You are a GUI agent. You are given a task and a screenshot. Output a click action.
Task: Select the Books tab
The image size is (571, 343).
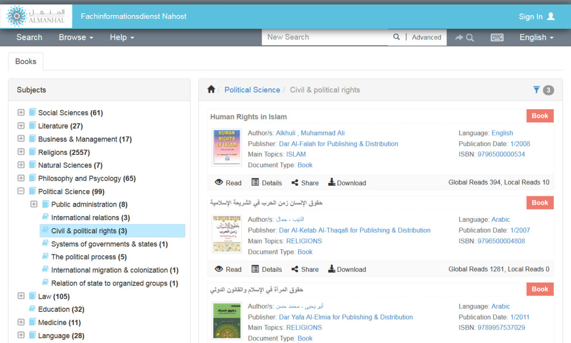(26, 61)
